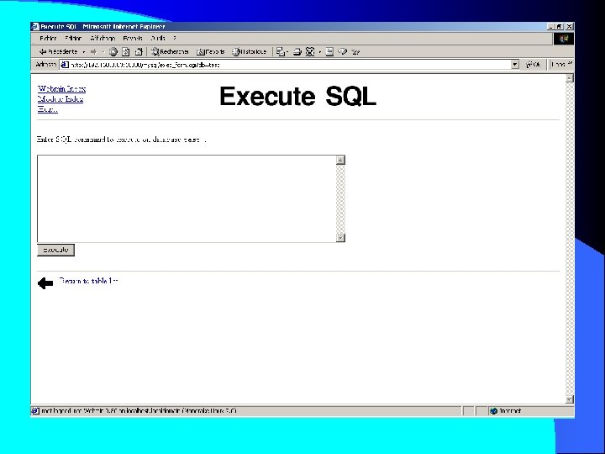Open the Forward button history dropdown arrow
The width and height of the screenshot is (605, 454).
[103, 52]
